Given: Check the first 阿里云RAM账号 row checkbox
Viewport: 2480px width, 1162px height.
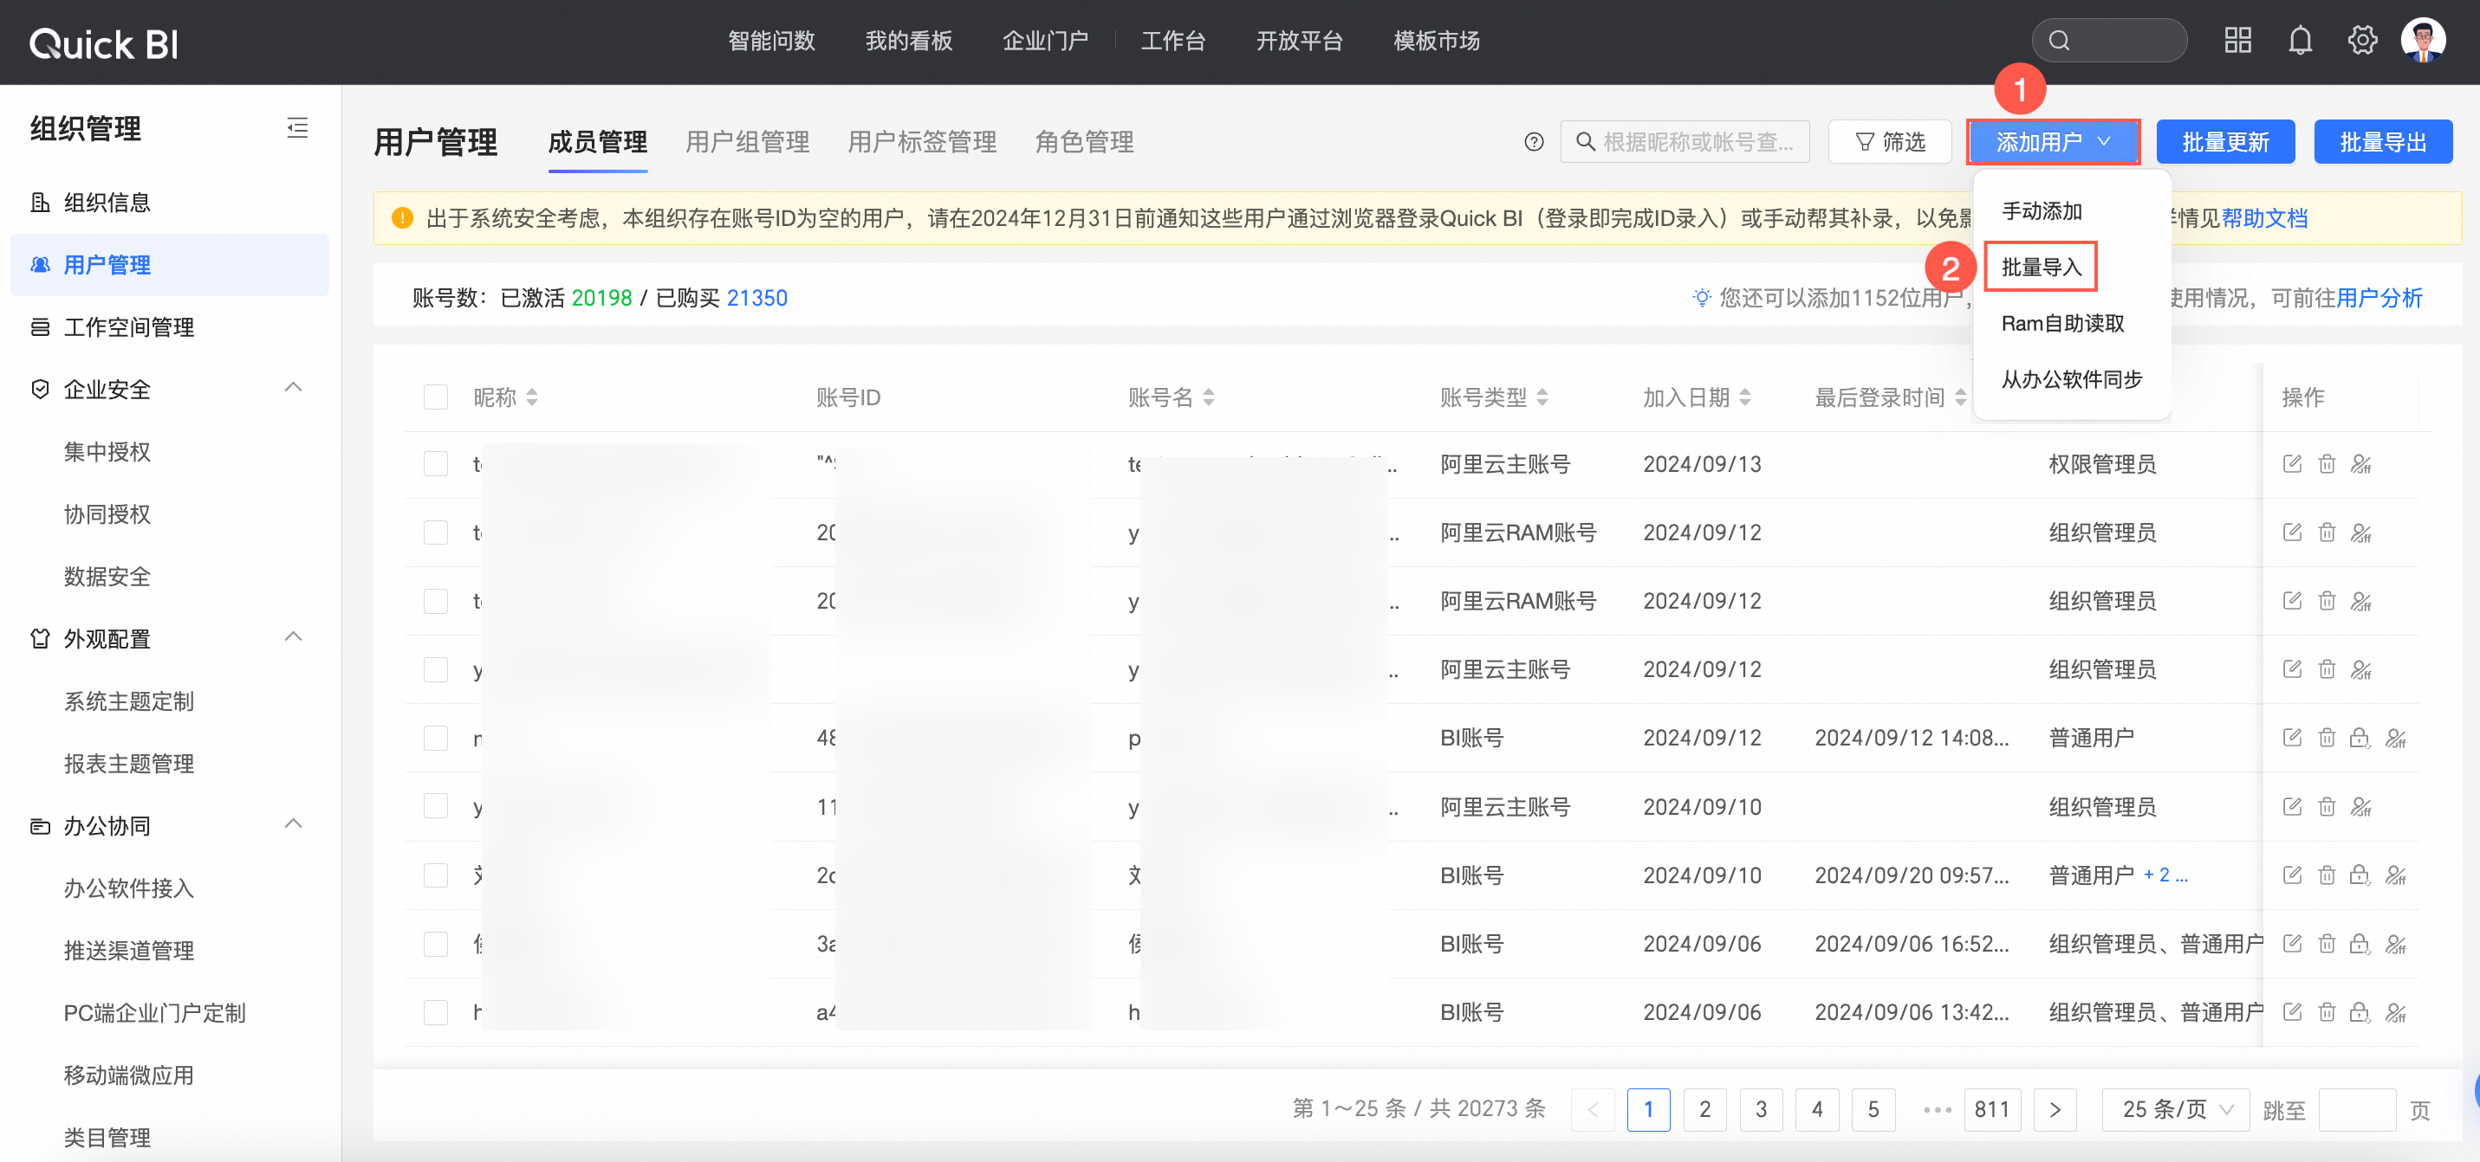Looking at the screenshot, I should coord(436,532).
